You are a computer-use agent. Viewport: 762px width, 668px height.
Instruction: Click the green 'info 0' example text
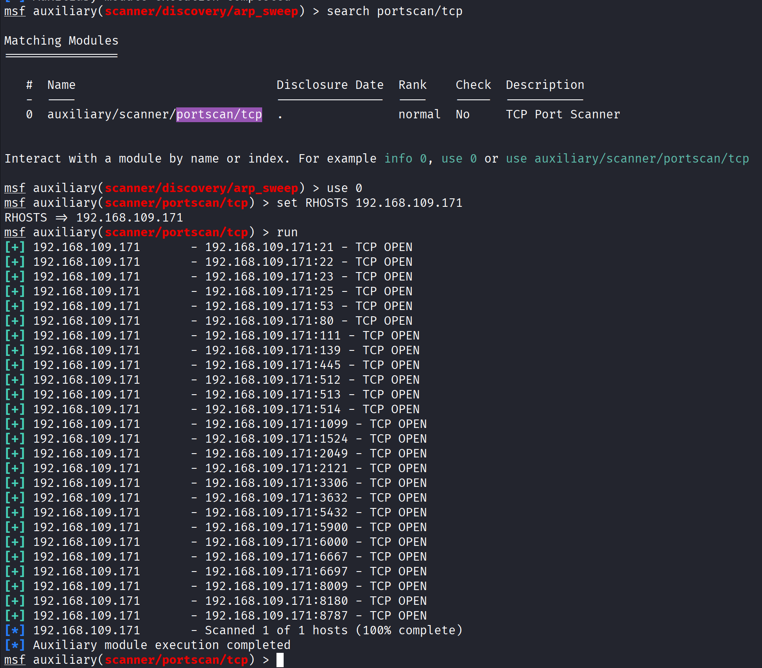[x=405, y=158]
